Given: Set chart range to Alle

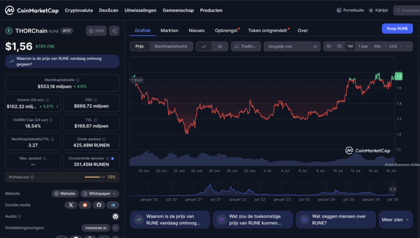Looking at the screenshot, I should click(377, 46).
